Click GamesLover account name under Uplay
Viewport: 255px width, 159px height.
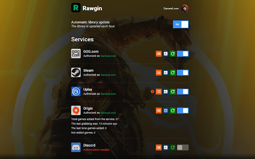pos(108,94)
